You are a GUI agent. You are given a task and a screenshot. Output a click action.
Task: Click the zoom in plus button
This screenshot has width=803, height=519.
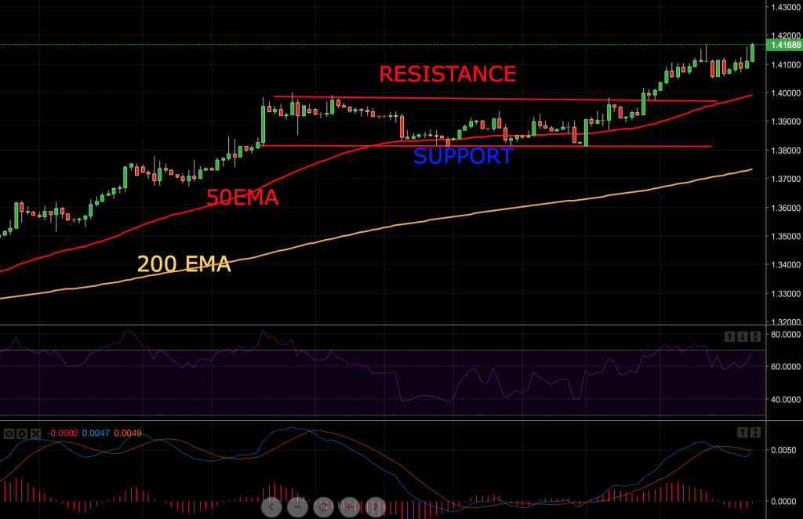[x=350, y=507]
